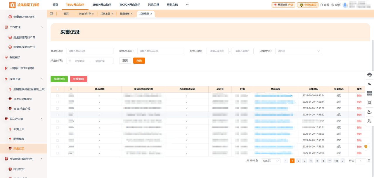
Task: Click the orange shield floating icon
Action: click(366, 146)
